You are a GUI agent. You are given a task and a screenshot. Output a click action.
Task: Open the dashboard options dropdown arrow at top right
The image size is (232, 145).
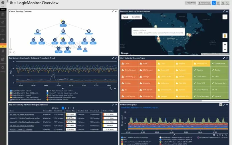(x=227, y=3)
